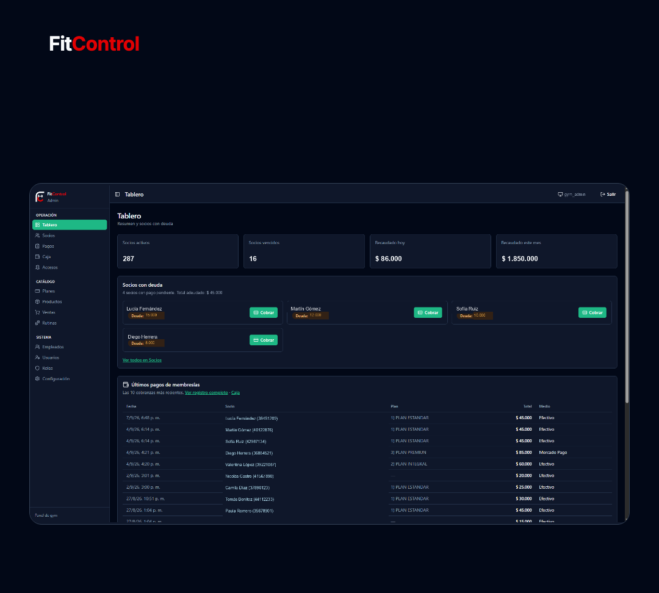
Task: Click the page vertical scrollbar
Action: click(627, 296)
